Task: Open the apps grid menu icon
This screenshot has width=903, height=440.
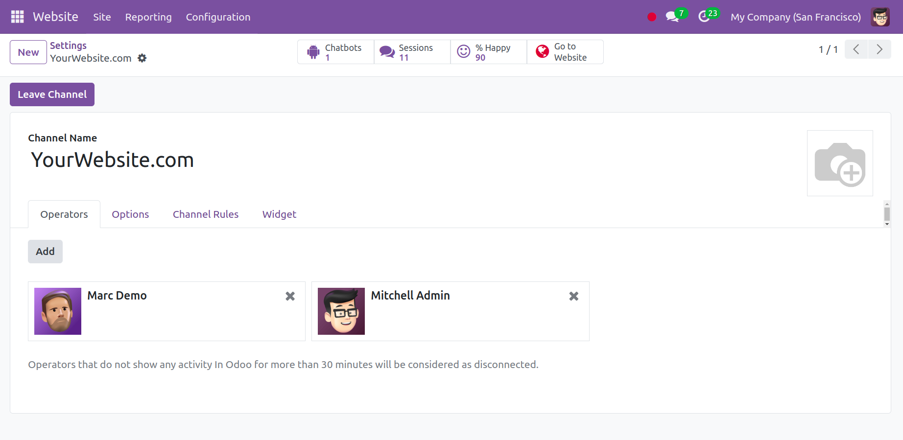Action: point(18,17)
